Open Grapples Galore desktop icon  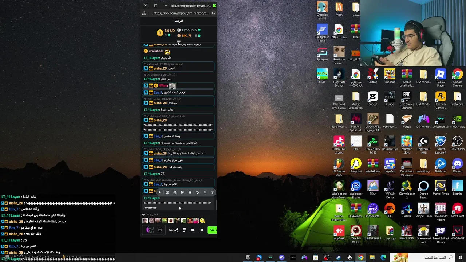pyautogui.click(x=322, y=11)
